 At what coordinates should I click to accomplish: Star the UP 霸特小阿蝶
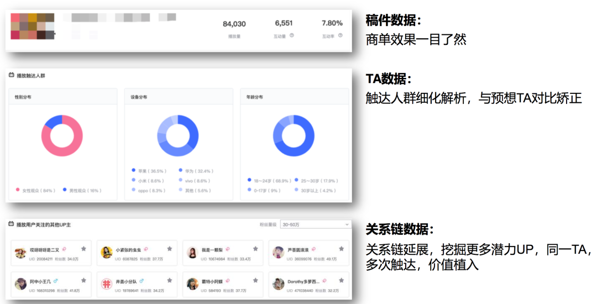(x=255, y=280)
